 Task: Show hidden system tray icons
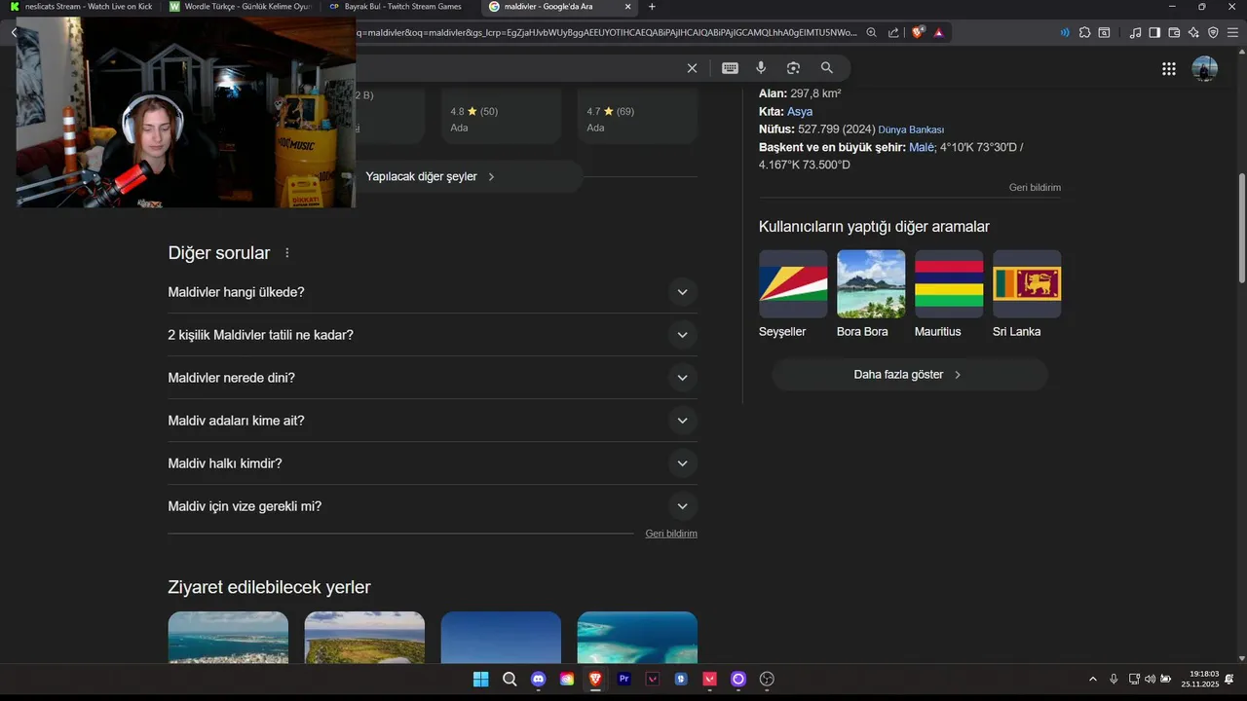tap(1092, 679)
